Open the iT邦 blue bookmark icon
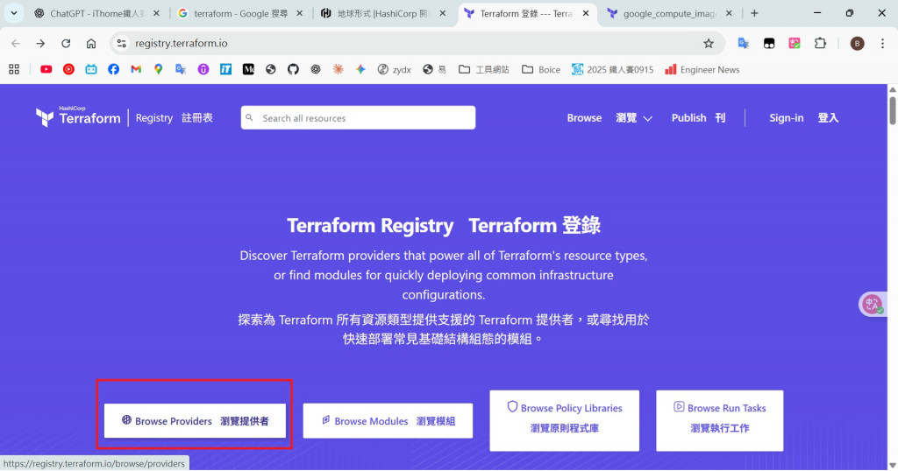 tap(225, 69)
